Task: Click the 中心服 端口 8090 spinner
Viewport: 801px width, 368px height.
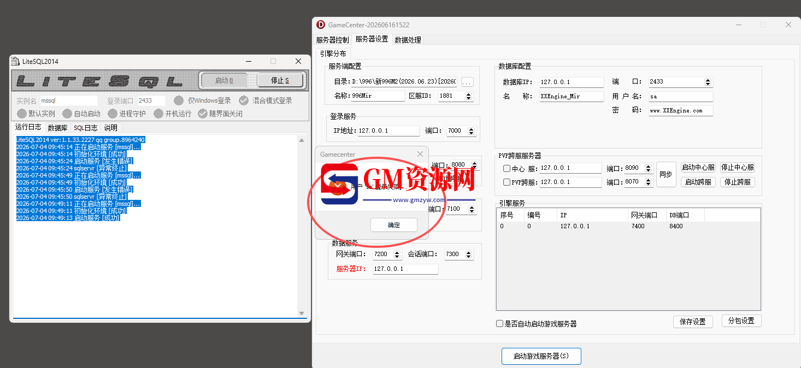Action: (x=649, y=168)
